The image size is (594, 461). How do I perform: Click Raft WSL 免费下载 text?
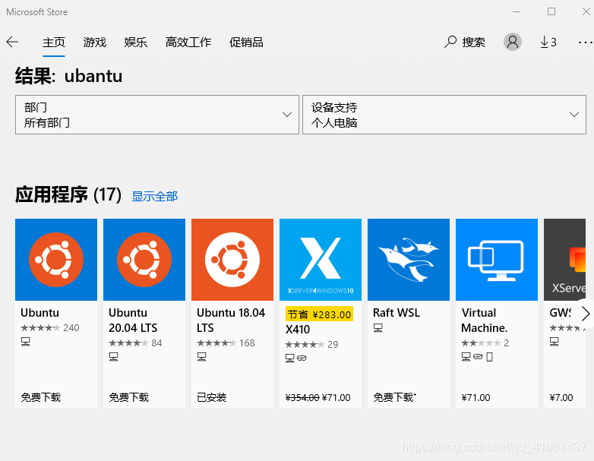[394, 397]
